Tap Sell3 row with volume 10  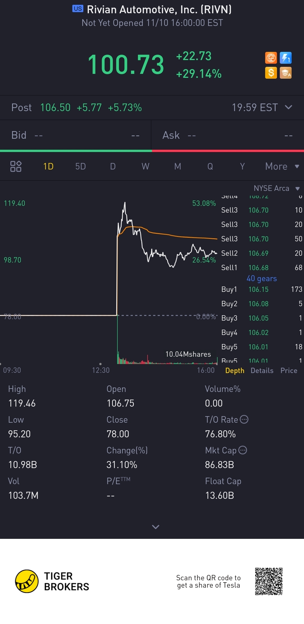tap(262, 210)
